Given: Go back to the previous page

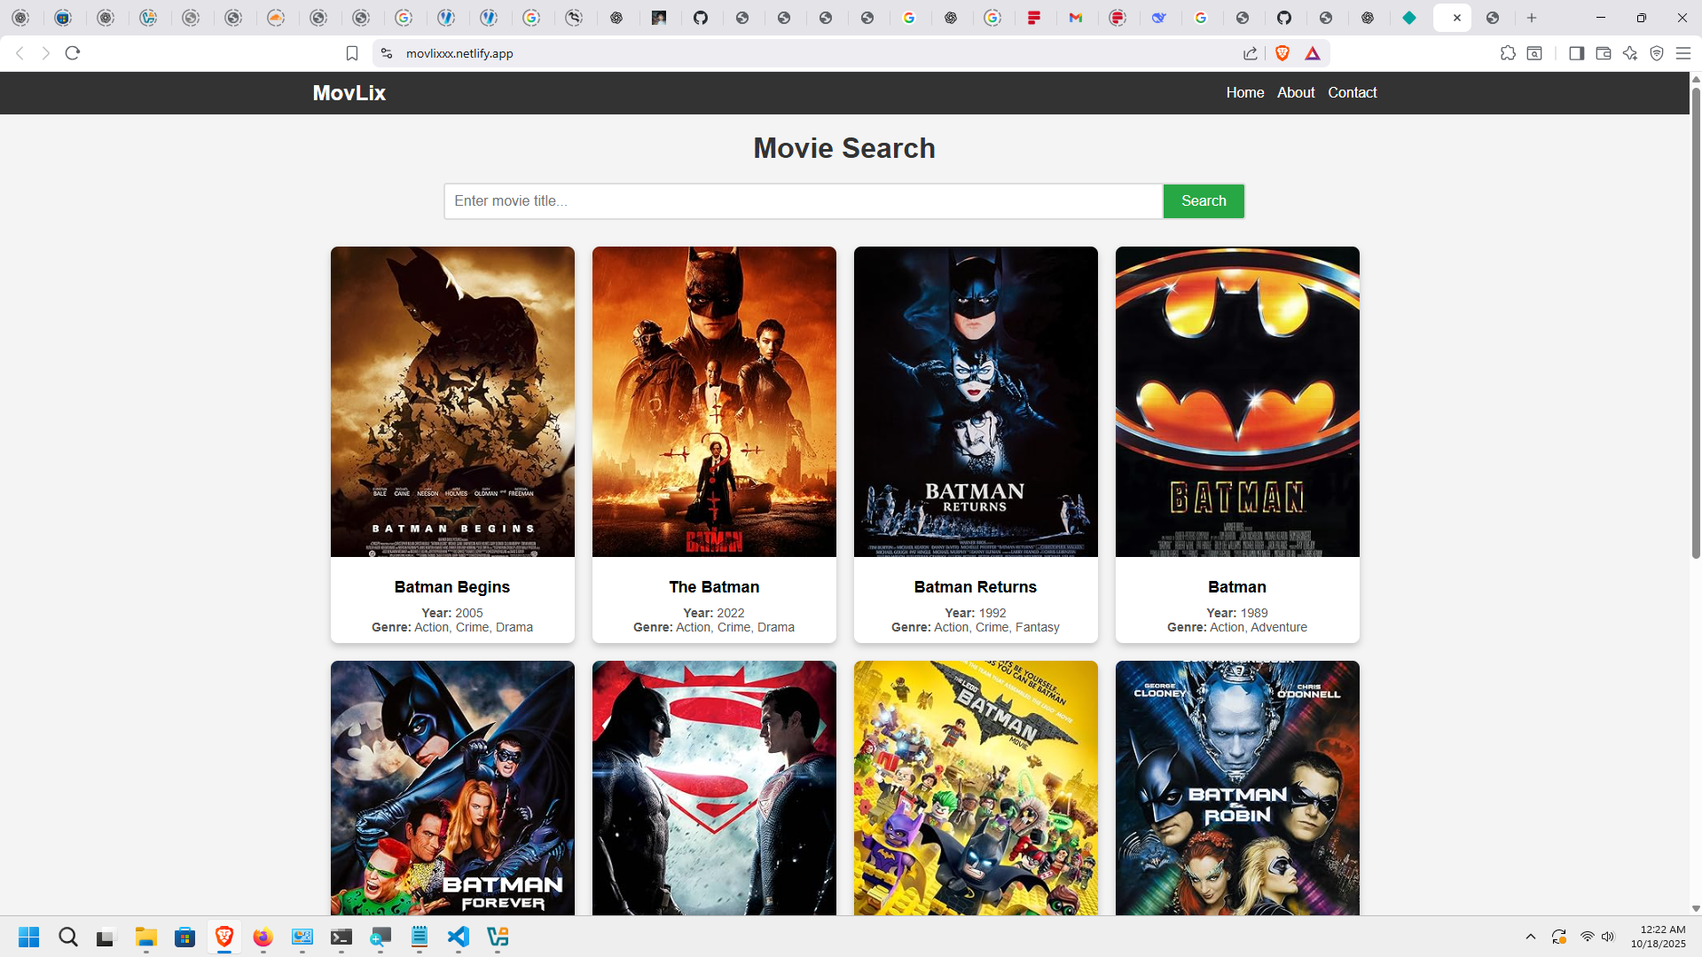Looking at the screenshot, I should point(20,53).
